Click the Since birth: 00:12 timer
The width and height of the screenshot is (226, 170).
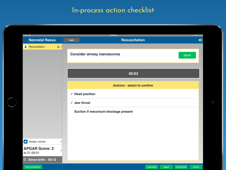tap(43, 160)
